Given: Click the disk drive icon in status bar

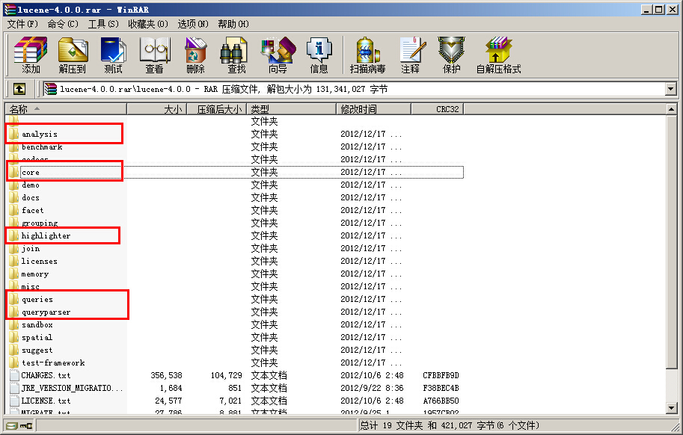Looking at the screenshot, I should pos(12,426).
